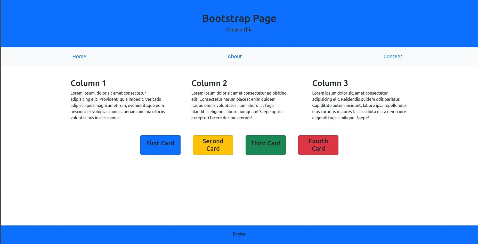Select the blue First Card
The image size is (478, 244).
tap(160, 145)
